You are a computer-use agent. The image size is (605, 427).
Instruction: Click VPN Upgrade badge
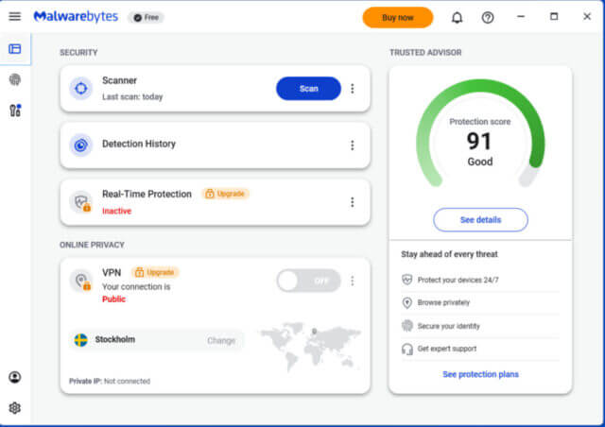click(155, 272)
